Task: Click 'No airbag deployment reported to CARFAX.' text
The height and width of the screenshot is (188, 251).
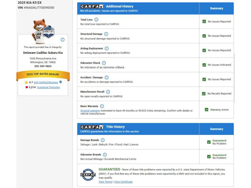Action: point(105,53)
